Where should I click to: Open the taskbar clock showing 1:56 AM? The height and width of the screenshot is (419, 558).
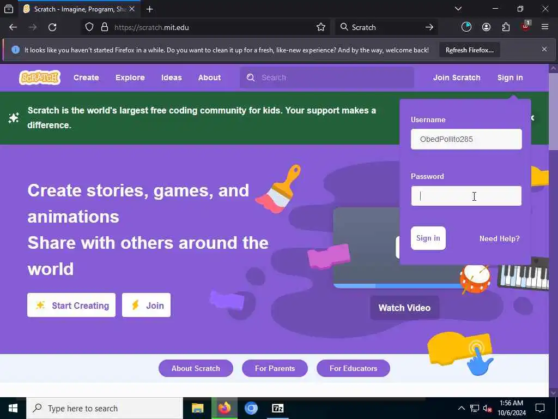click(x=511, y=408)
